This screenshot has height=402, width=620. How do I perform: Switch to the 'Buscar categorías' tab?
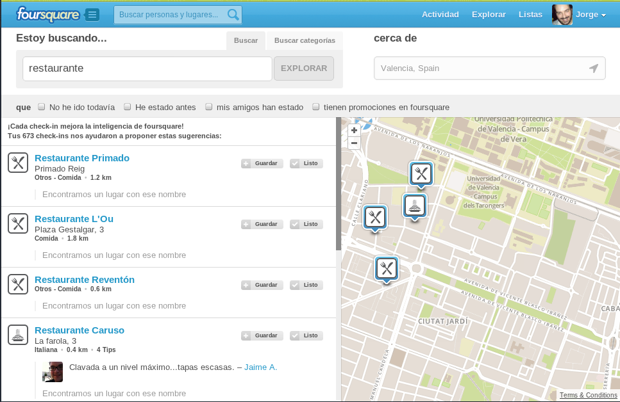pyautogui.click(x=304, y=40)
